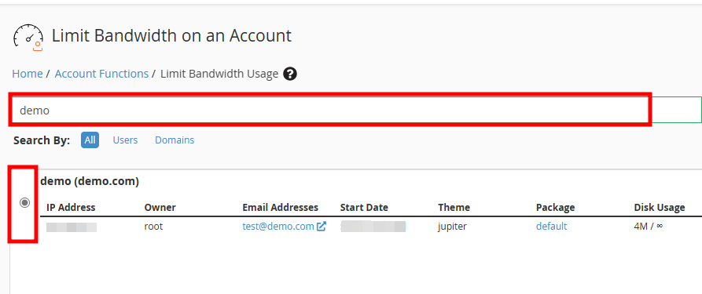Click the 4M / ∞ disk usage value
The height and width of the screenshot is (294, 702).
click(649, 227)
